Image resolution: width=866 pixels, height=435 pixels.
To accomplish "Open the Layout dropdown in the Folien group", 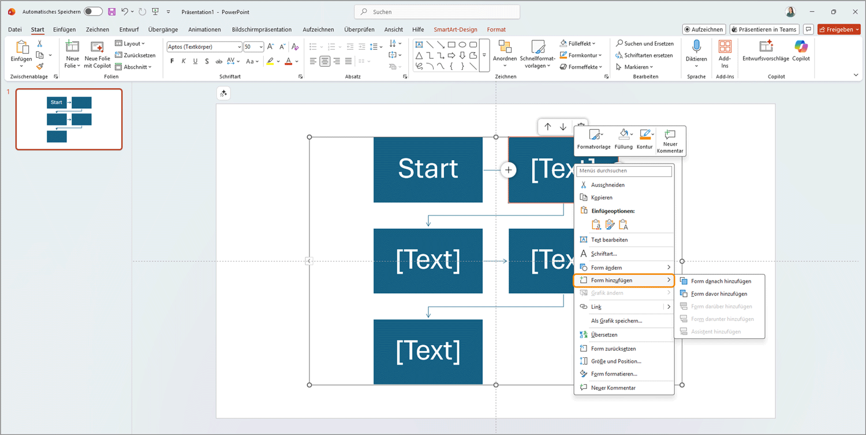I will pos(130,43).
